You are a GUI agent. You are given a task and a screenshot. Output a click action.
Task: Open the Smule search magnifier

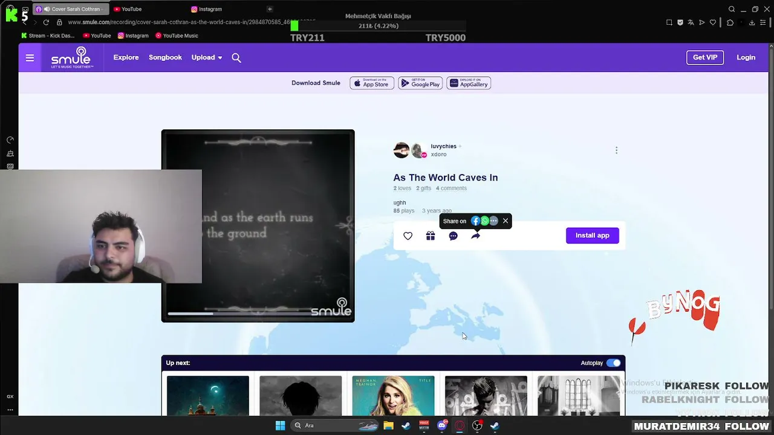pos(236,58)
